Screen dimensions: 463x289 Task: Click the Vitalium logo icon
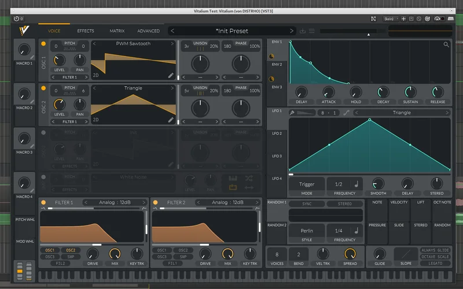point(24,31)
